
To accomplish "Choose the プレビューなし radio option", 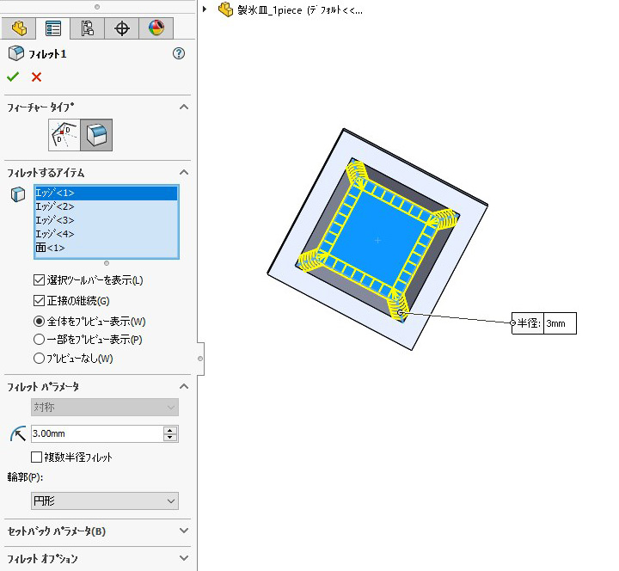I will coord(39,359).
